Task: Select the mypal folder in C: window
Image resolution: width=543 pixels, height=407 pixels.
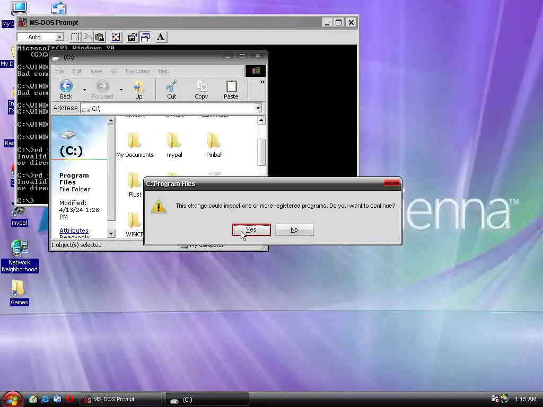Action: pyautogui.click(x=174, y=145)
